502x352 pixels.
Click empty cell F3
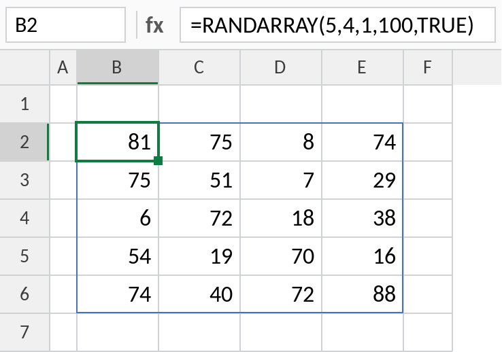tap(428, 180)
